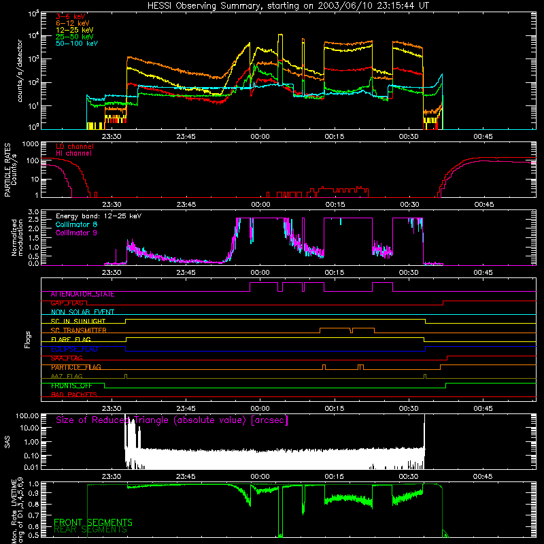The height and width of the screenshot is (544, 544).
Task: Click the ATTENUATOR_STATE flag label
Action: [x=82, y=294]
